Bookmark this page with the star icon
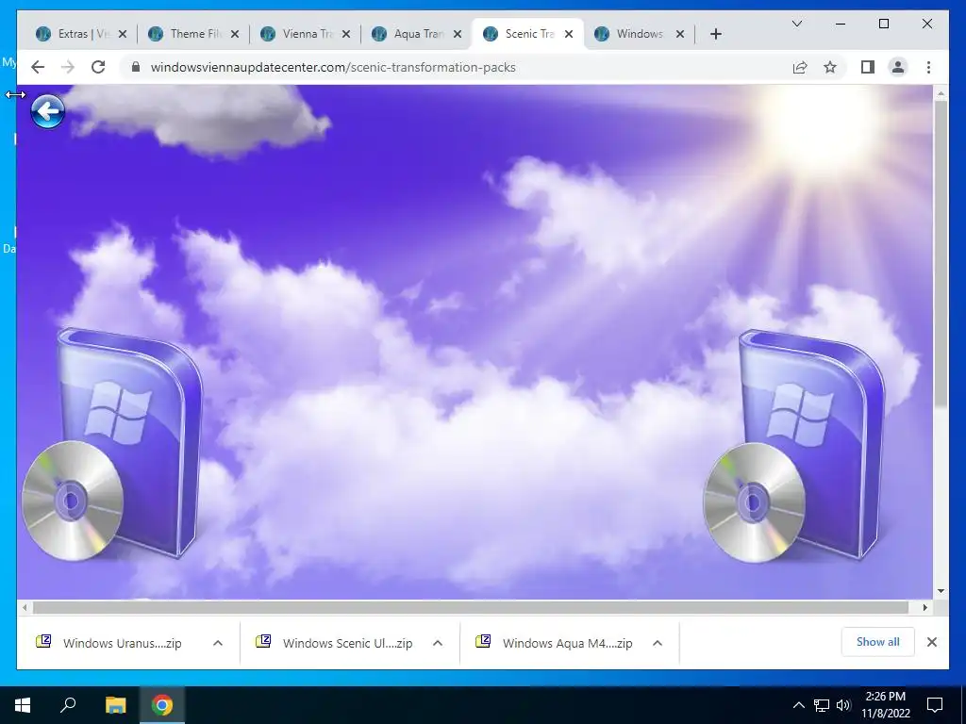 pyautogui.click(x=830, y=67)
